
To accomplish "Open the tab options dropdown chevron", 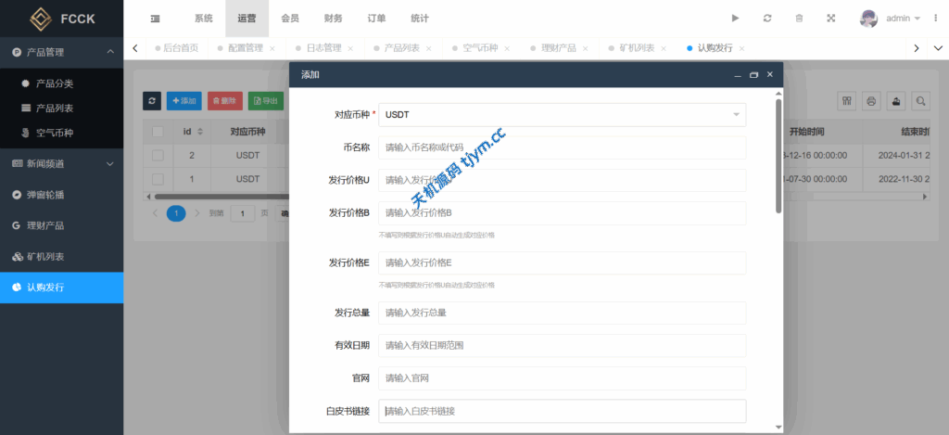I will point(938,48).
